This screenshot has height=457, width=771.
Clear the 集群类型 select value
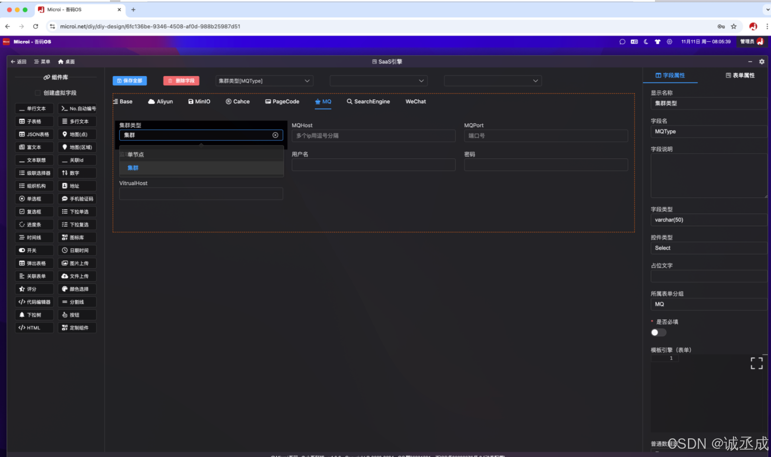click(275, 135)
